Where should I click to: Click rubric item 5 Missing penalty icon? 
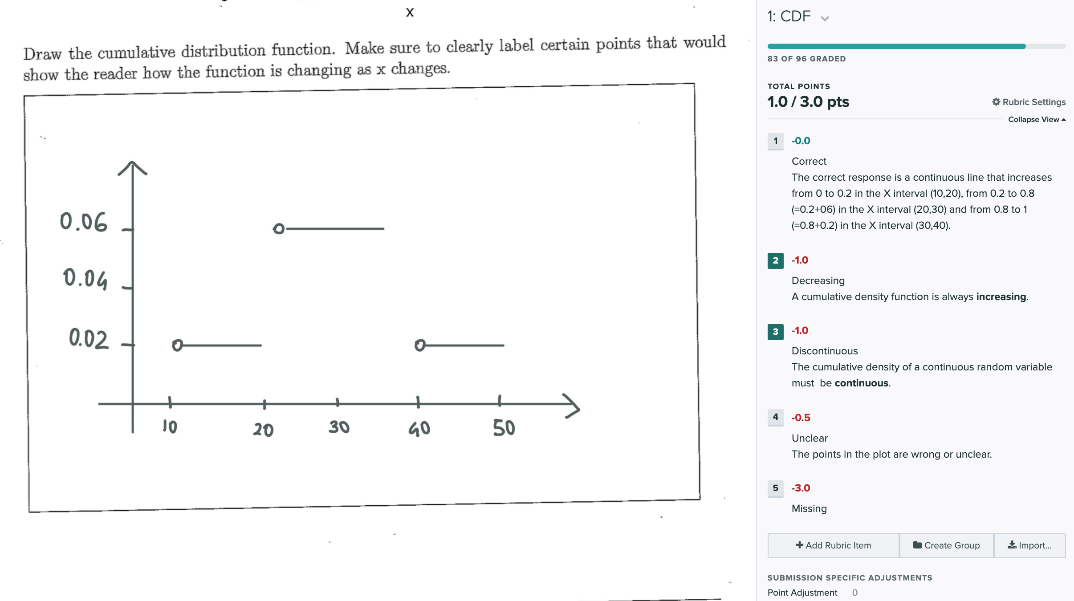click(x=774, y=487)
